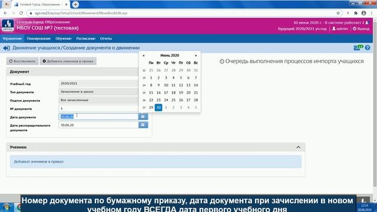Click the Выход logout link
Image resolution: width=377 pixels, height=212 pixels.
(361, 29)
